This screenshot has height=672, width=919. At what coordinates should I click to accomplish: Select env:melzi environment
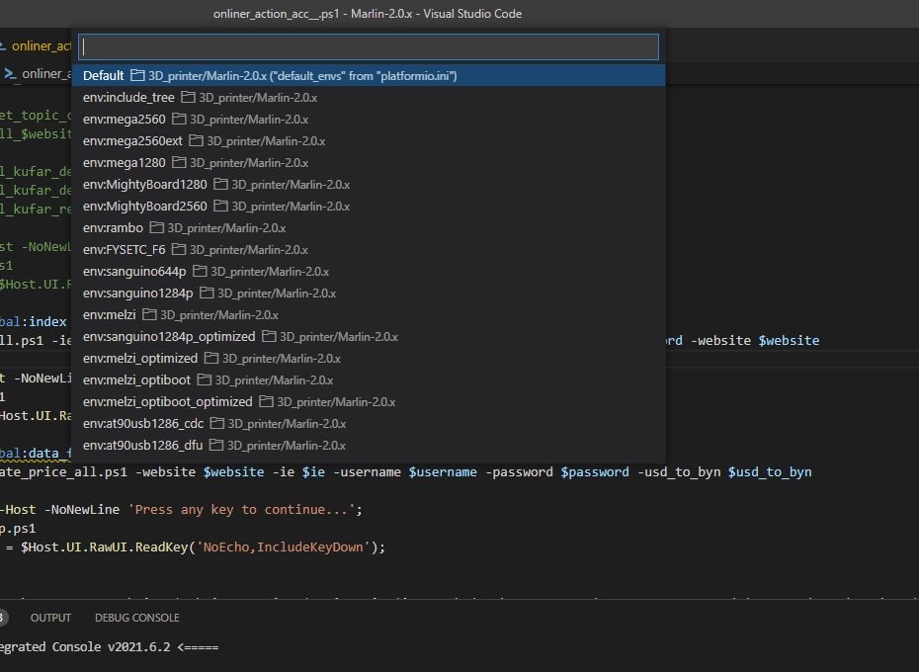pyautogui.click(x=369, y=314)
